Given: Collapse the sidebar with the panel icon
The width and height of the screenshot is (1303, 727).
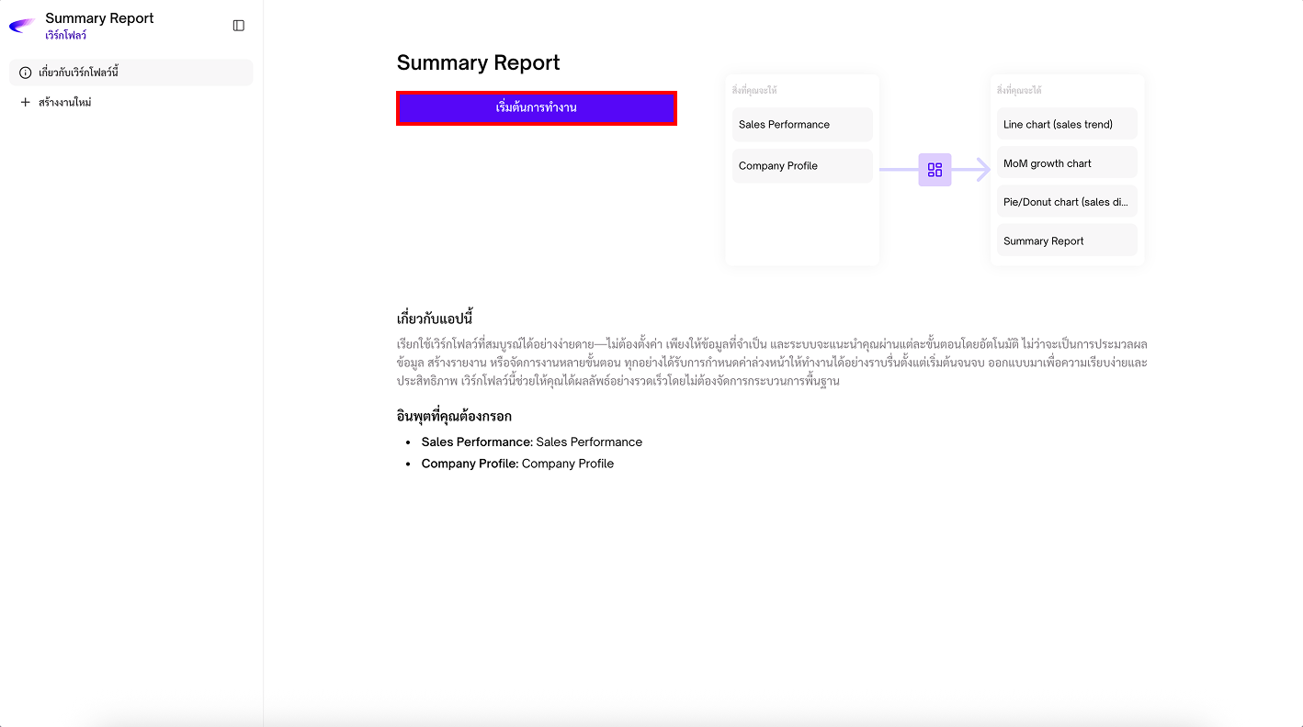Looking at the screenshot, I should (x=239, y=26).
